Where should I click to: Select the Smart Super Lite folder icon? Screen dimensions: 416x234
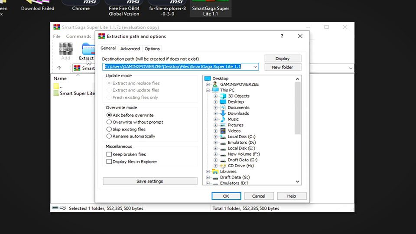pyautogui.click(x=56, y=93)
